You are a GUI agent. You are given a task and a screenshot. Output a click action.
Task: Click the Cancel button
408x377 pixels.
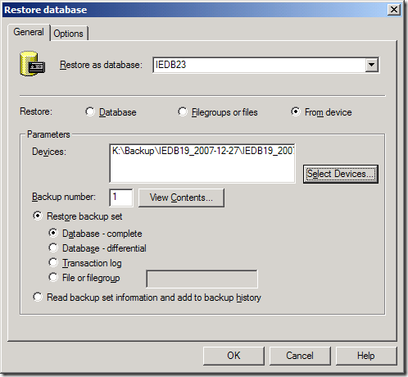pyautogui.click(x=300, y=356)
